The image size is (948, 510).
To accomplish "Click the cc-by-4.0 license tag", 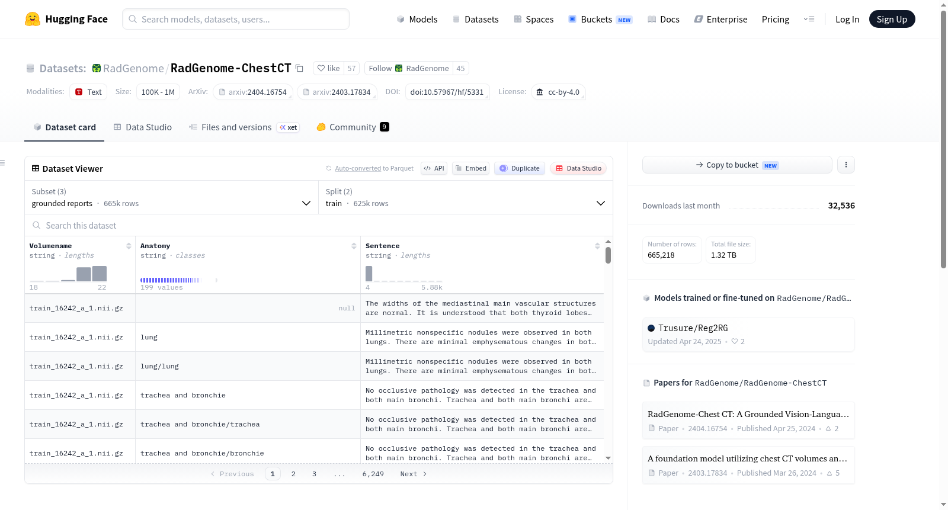I will 558,92.
